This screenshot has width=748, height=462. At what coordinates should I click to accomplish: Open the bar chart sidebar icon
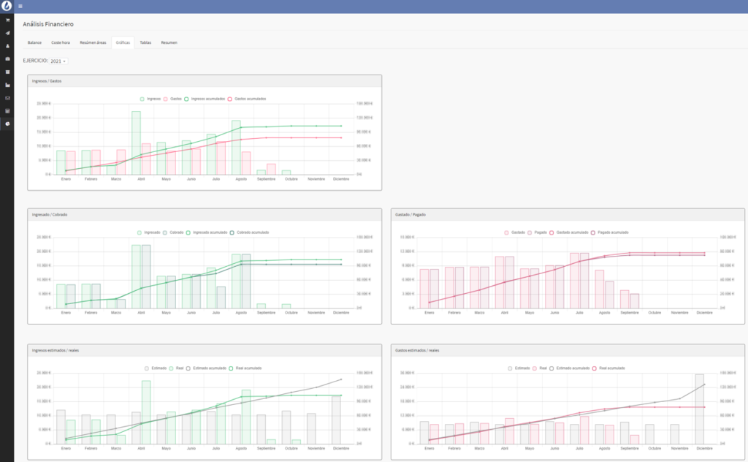pyautogui.click(x=7, y=85)
